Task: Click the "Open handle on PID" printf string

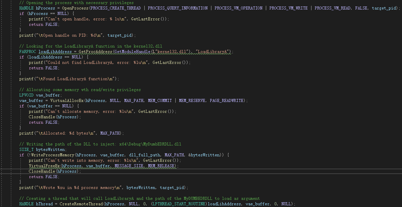Action: point(69,35)
